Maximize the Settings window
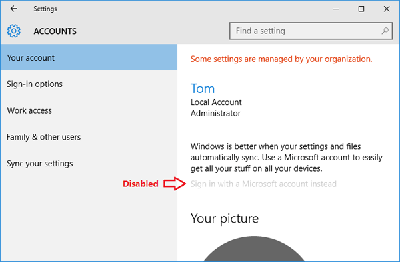 coord(361,9)
